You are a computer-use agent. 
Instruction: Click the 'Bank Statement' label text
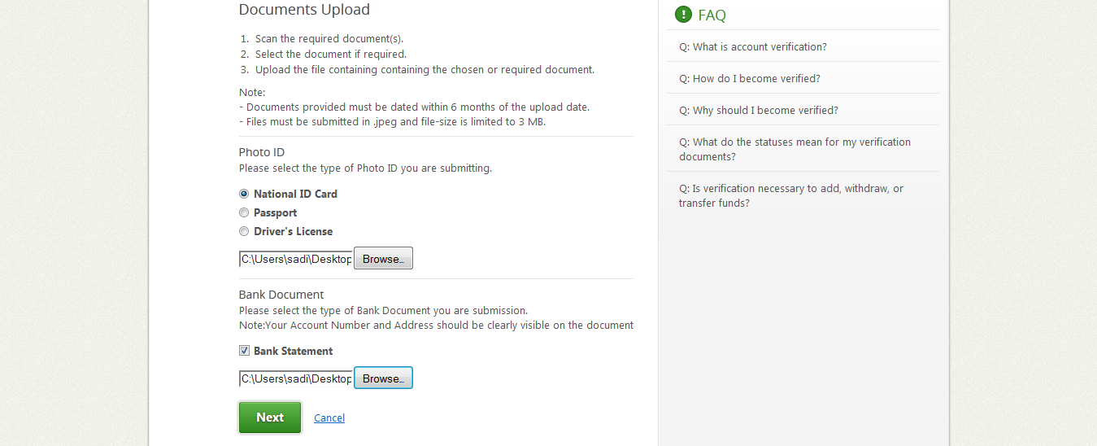(x=293, y=351)
